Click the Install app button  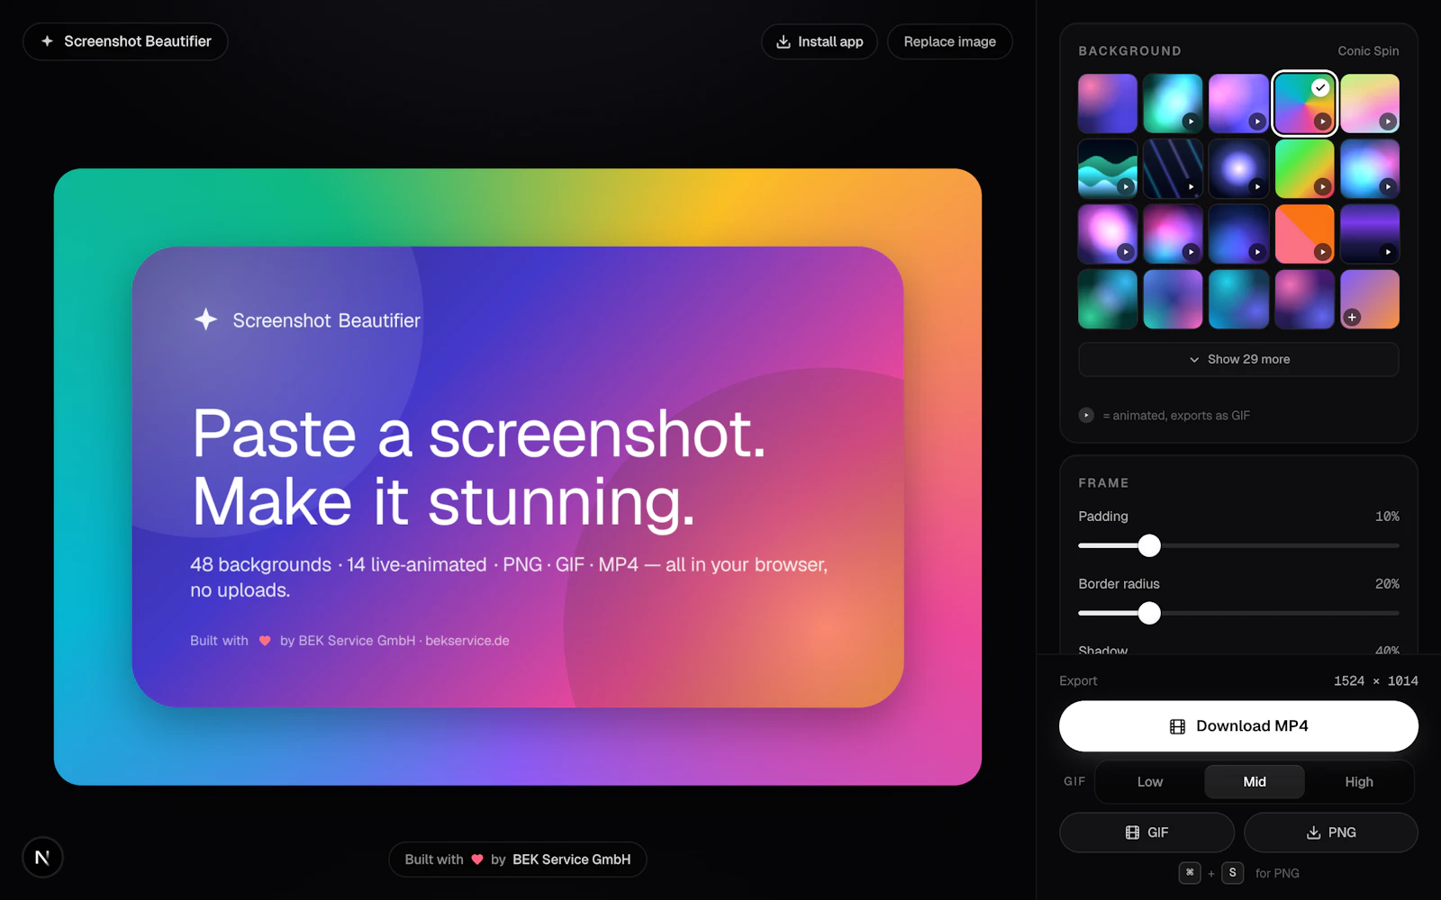pyautogui.click(x=820, y=41)
